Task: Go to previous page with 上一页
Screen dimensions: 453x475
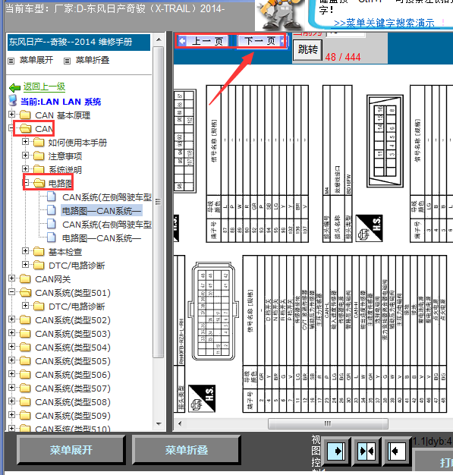Action: 203,41
